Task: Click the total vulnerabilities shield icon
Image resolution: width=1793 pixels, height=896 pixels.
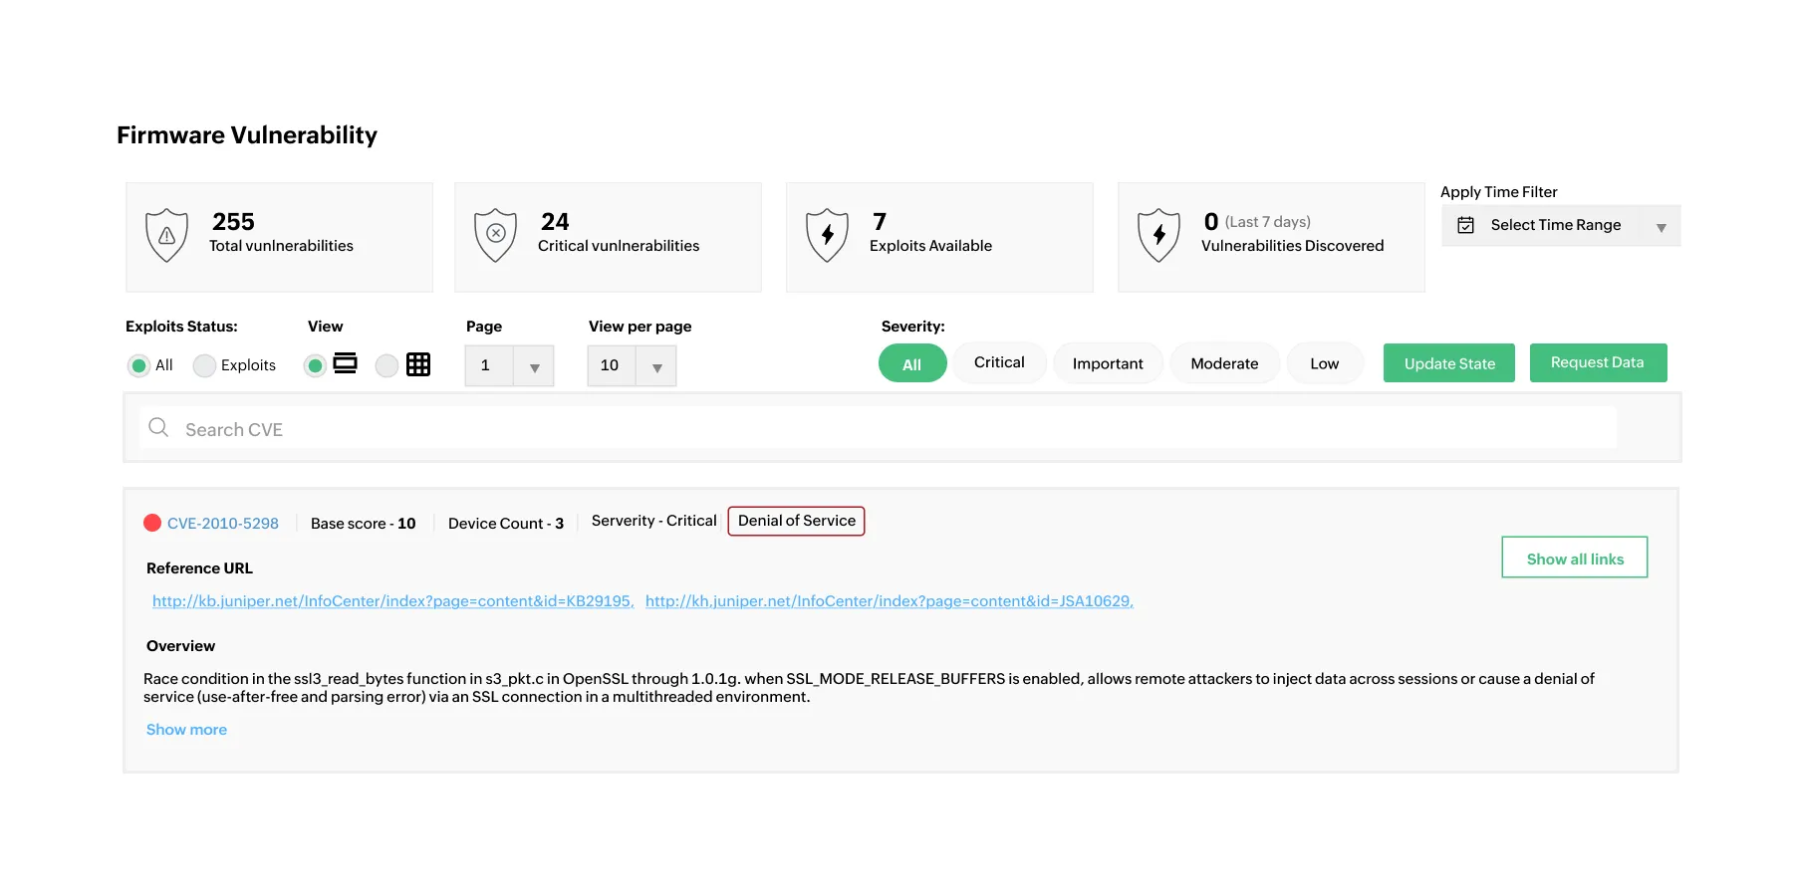Action: click(166, 235)
